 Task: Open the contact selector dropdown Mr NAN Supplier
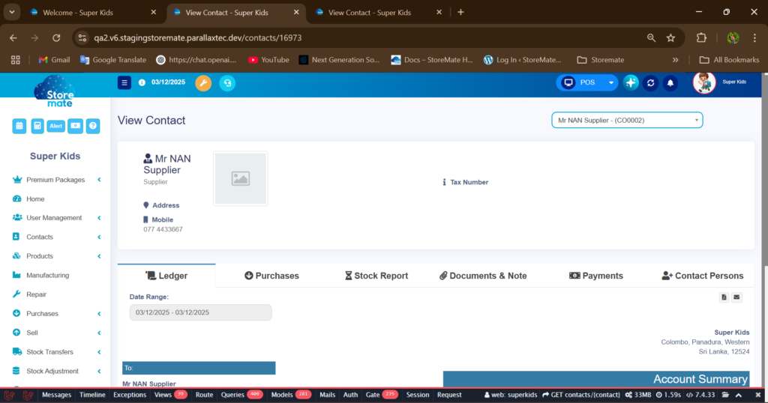coord(627,120)
